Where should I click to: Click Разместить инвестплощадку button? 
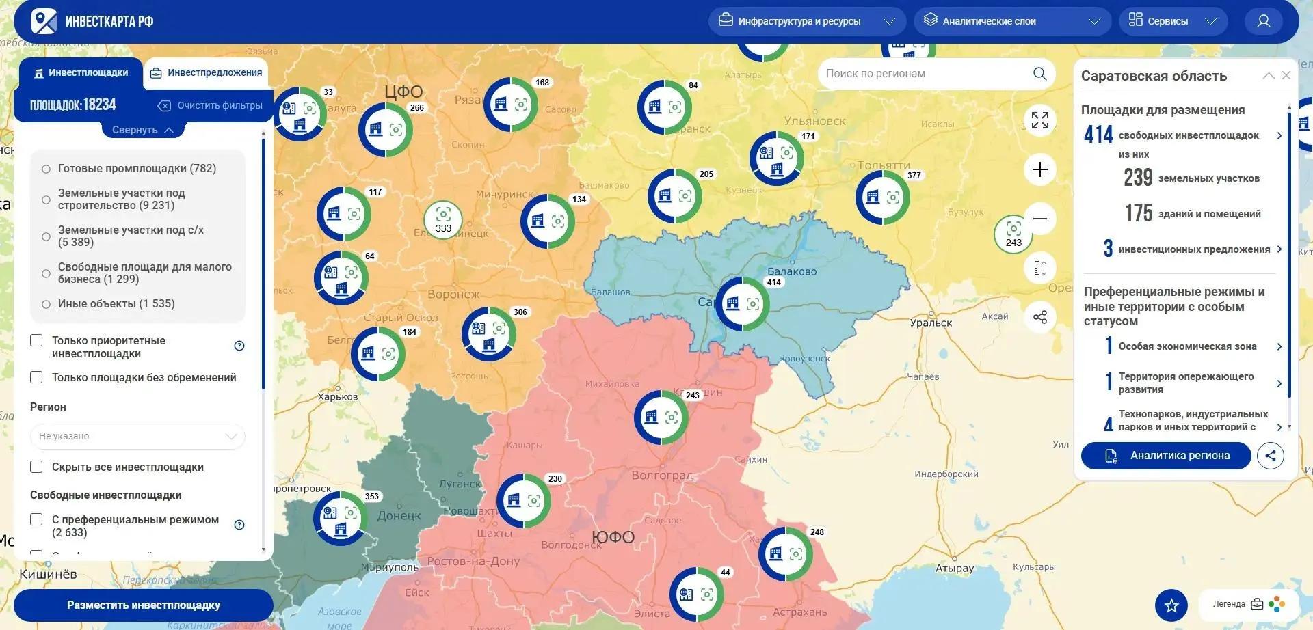point(144,605)
